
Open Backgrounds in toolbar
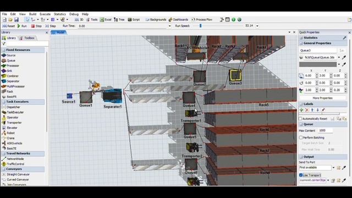pos(156,20)
